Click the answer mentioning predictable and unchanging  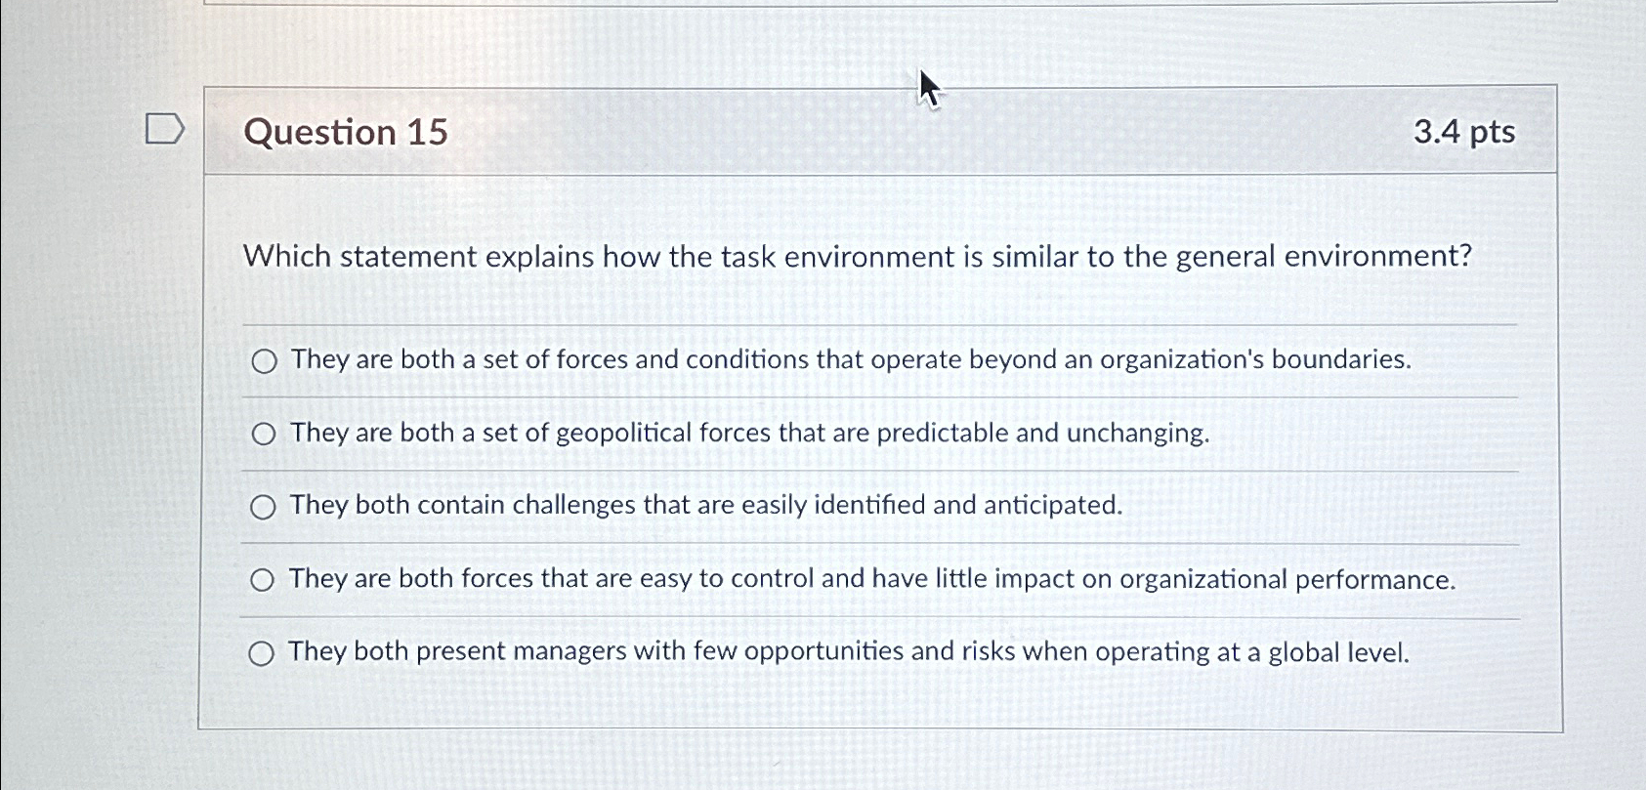coord(748,434)
